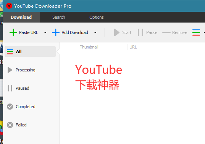The width and height of the screenshot is (205, 144).
Task: Click the Paste URL button label
Action: [x=29, y=32]
